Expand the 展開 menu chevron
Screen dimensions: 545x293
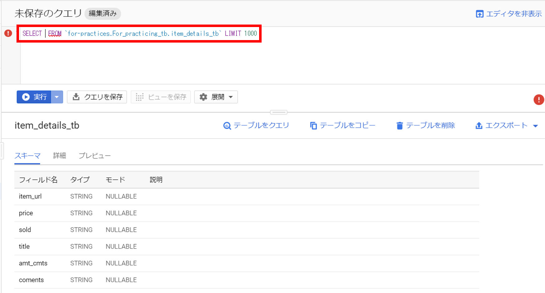click(x=231, y=97)
